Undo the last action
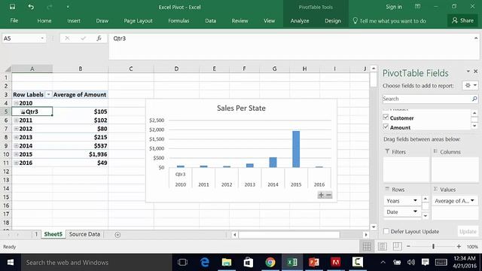482x271 pixels. pos(31,7)
